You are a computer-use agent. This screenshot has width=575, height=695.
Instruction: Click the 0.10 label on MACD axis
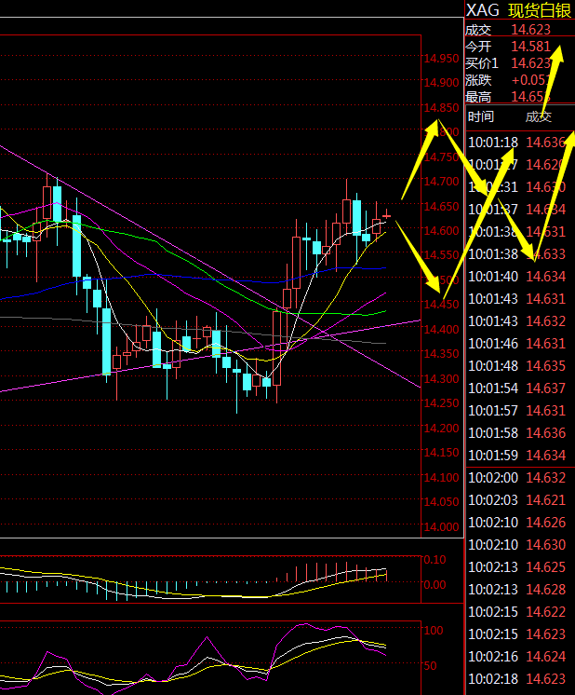click(435, 559)
